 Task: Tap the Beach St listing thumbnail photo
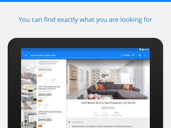[29, 72]
